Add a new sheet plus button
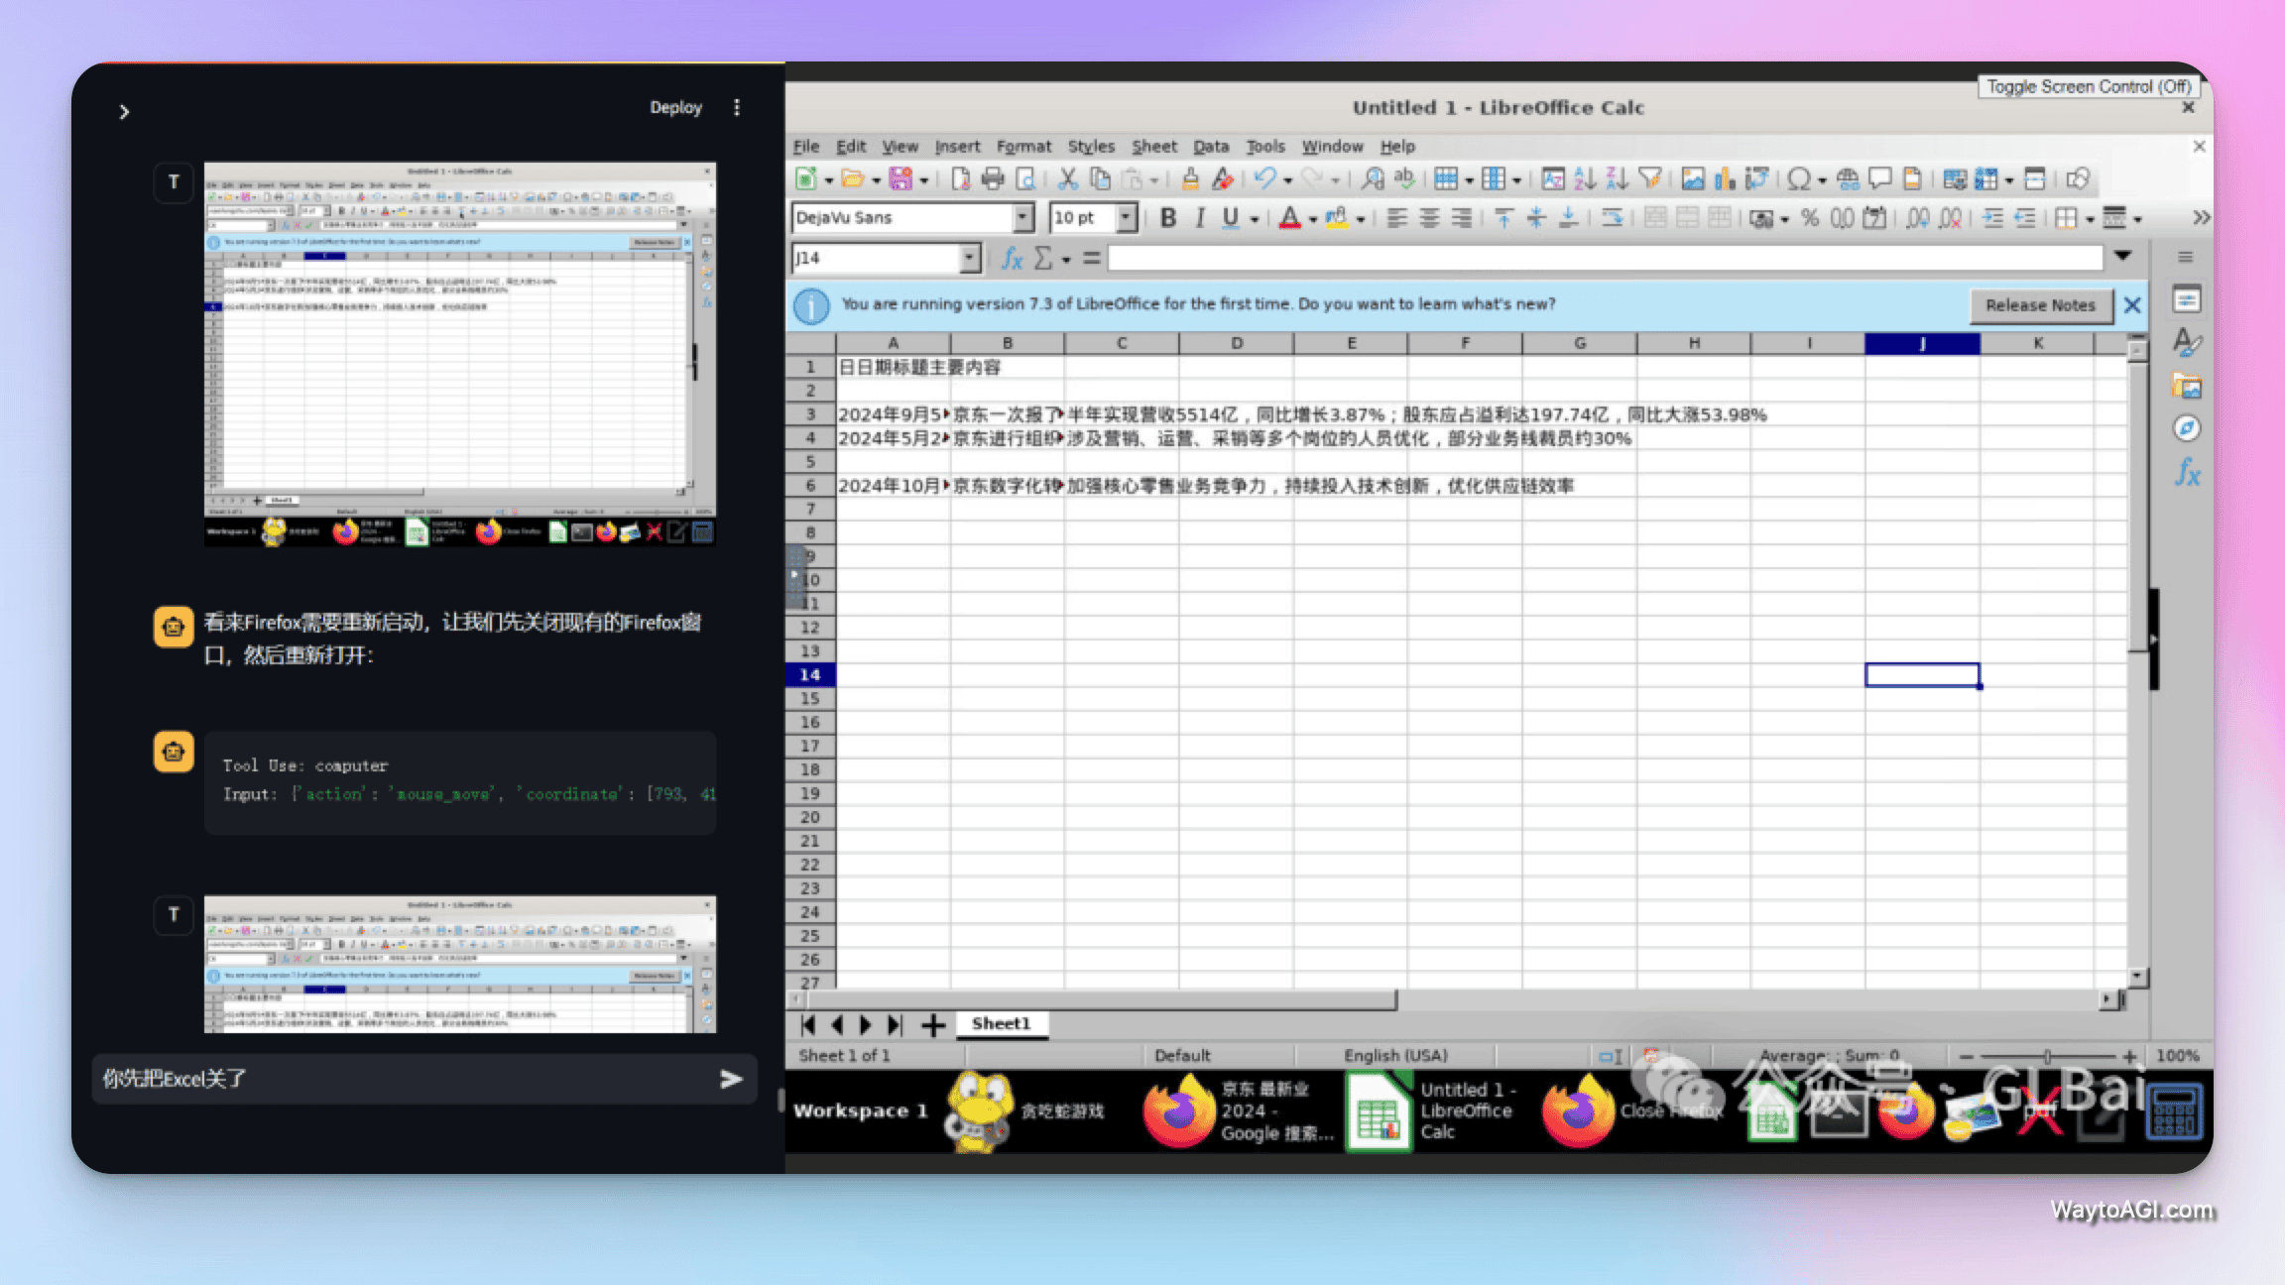The height and width of the screenshot is (1285, 2285). (932, 1025)
